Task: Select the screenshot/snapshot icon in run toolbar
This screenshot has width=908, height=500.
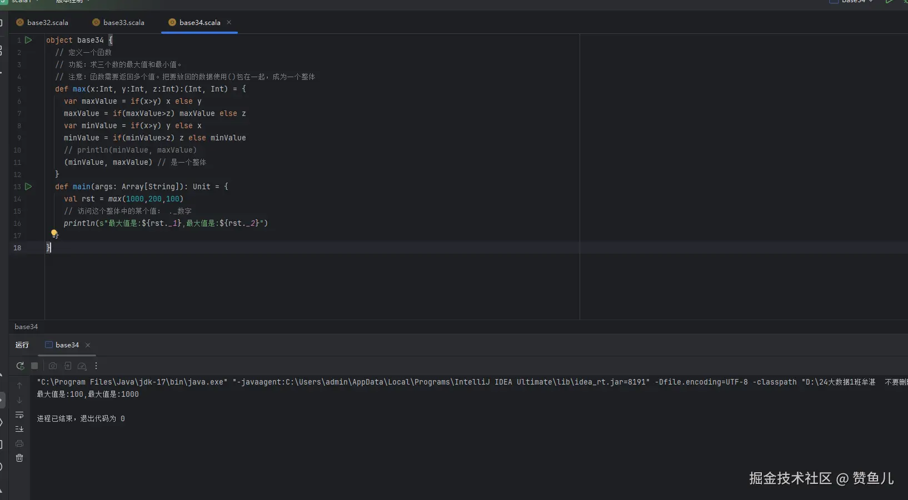Action: (x=53, y=366)
